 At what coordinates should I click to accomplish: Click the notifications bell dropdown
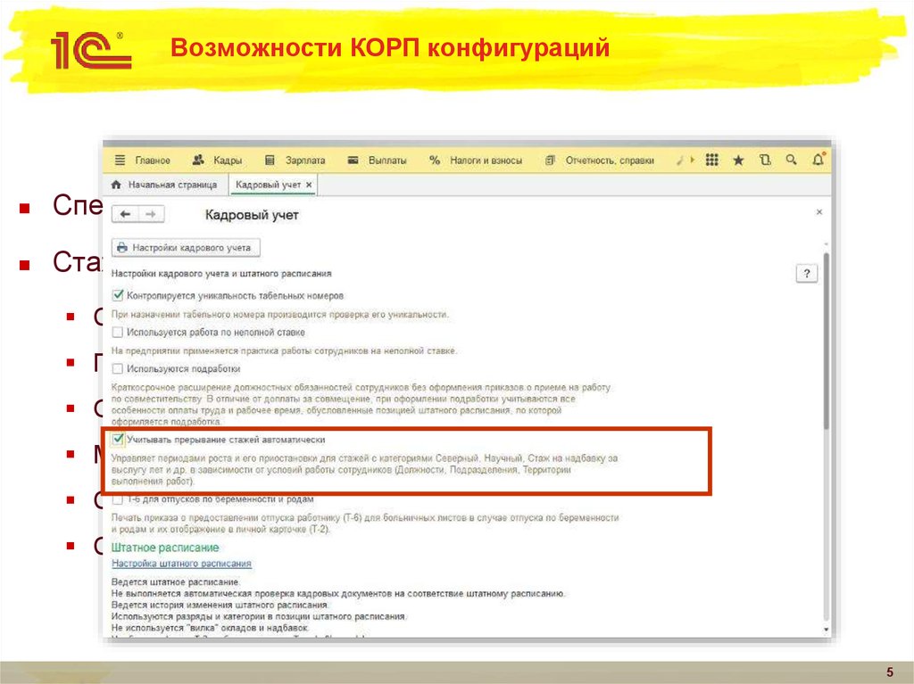click(817, 160)
